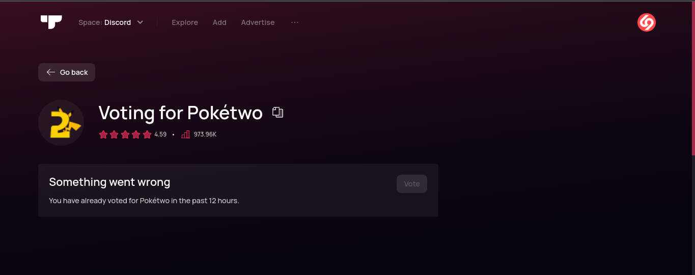Click the 4.59 rating score
Viewport: 695px width, 275px height.
(x=160, y=134)
